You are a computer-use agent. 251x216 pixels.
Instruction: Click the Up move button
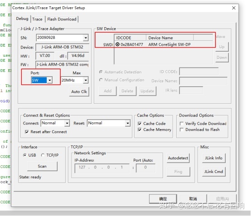(222, 47)
